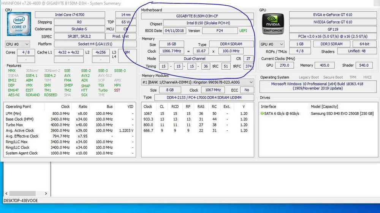Click the tRC value 51
Screen dimensions: 380x213
click(x=226, y=66)
